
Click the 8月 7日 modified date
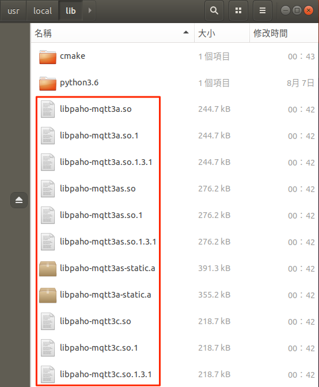(301, 83)
